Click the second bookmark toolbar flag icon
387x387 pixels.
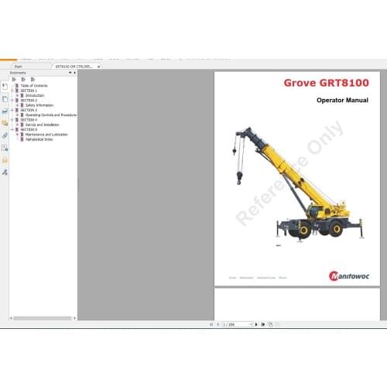pyautogui.click(x=23, y=80)
